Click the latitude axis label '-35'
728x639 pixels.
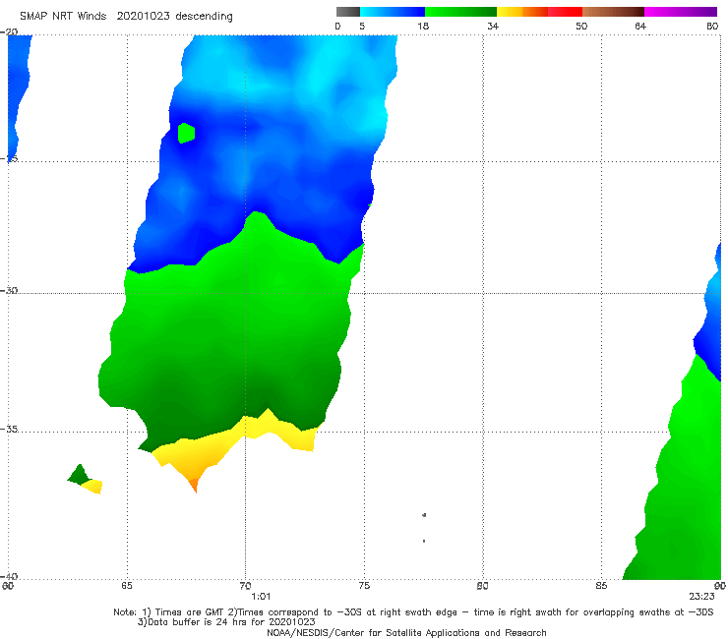coord(9,430)
